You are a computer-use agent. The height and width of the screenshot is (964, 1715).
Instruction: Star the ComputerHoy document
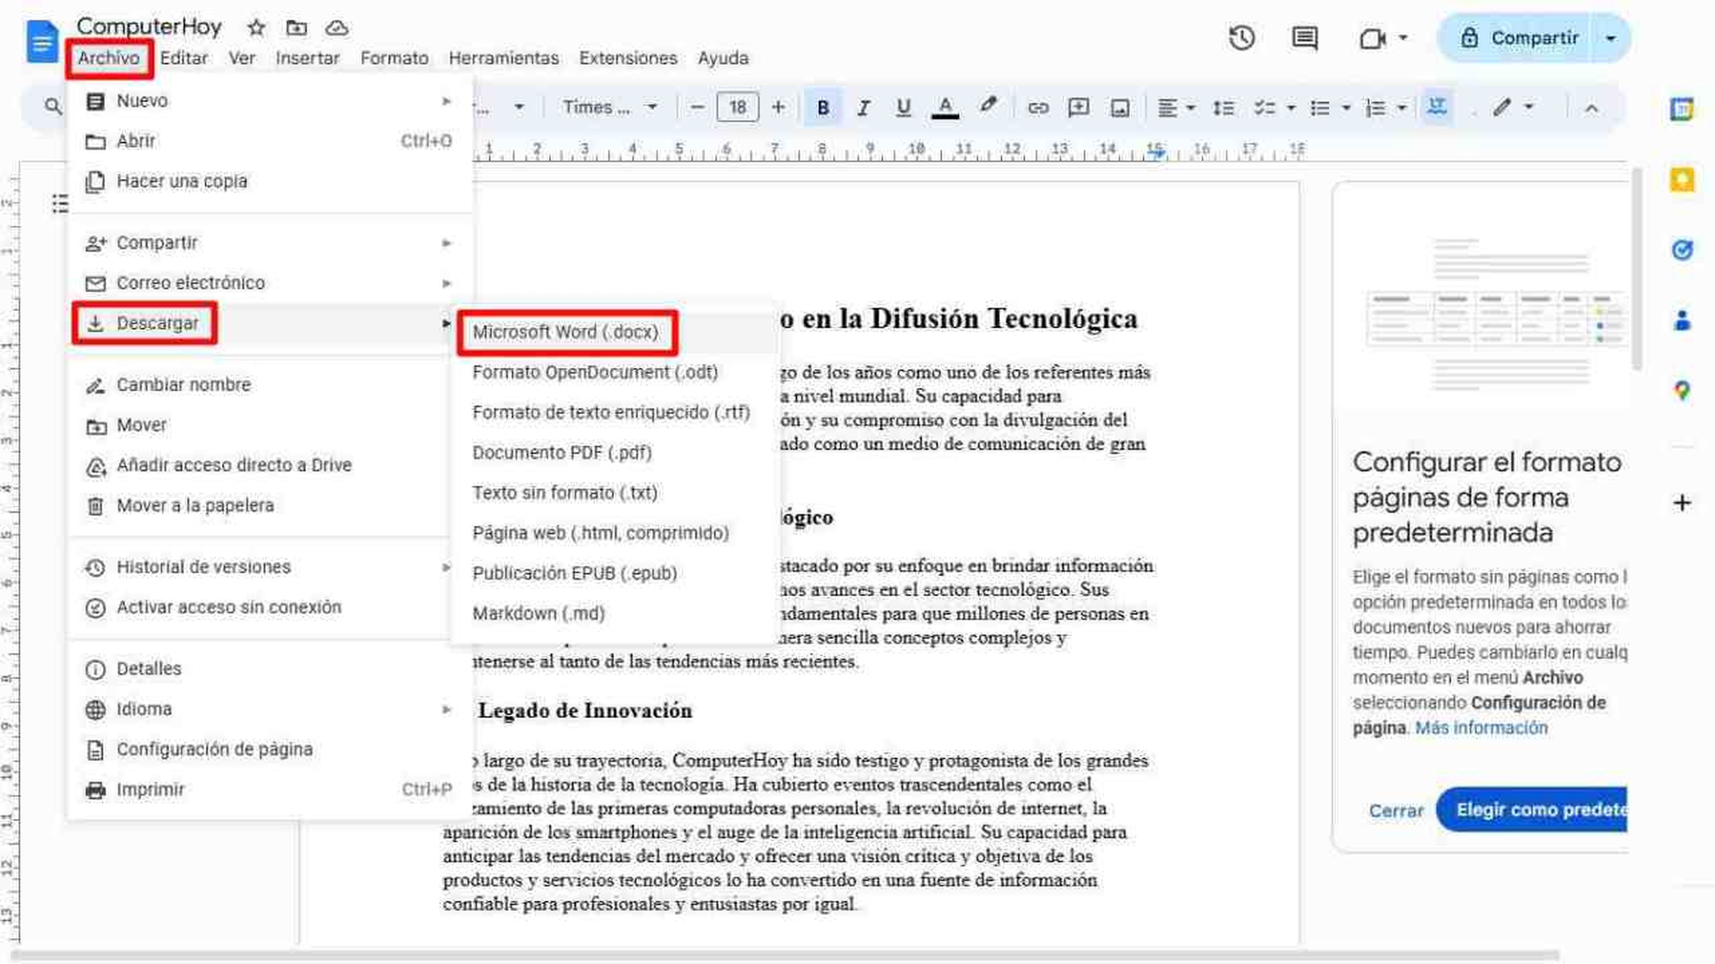(x=256, y=28)
